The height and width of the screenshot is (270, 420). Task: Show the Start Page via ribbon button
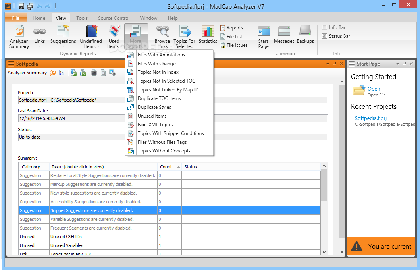pyautogui.click(x=264, y=37)
